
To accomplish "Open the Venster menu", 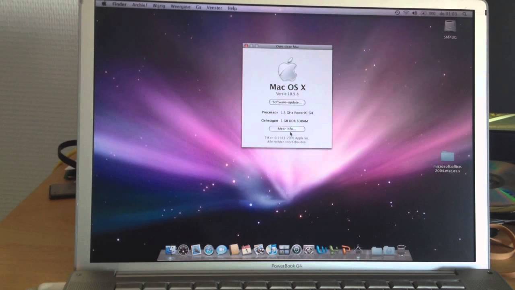I will pyautogui.click(x=214, y=8).
